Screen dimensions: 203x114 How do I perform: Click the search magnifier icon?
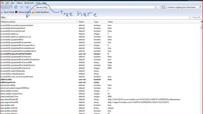(200, 7)
